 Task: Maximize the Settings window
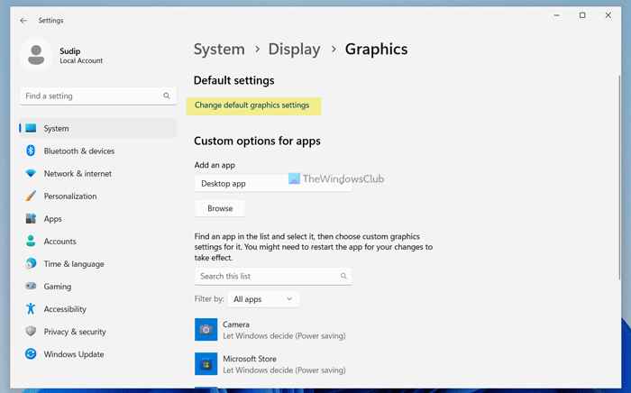click(x=582, y=15)
